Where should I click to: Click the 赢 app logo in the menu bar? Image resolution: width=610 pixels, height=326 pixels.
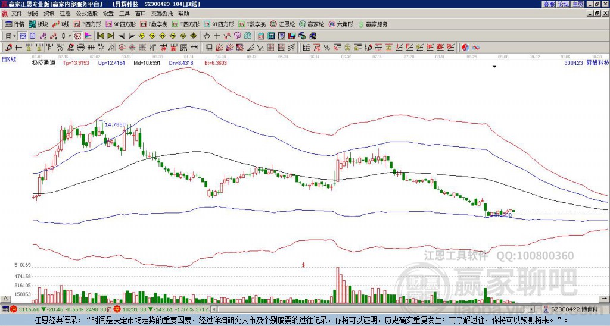[5, 14]
